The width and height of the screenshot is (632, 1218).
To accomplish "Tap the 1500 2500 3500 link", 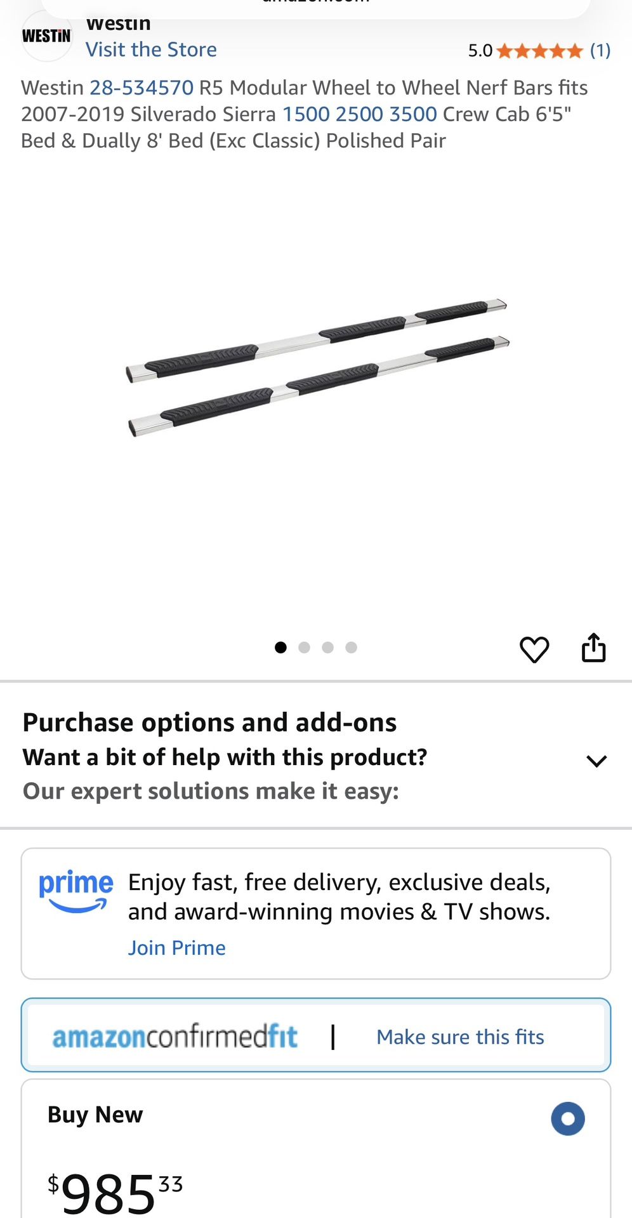I will click(359, 114).
